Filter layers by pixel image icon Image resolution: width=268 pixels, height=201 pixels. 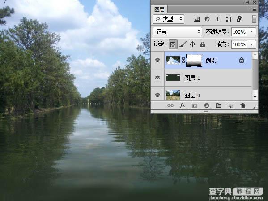pos(196,19)
